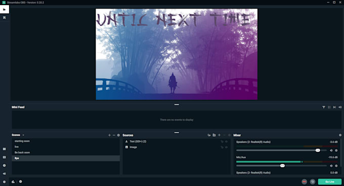Click the '-19.6 dB' Mic/Aux level value
This screenshot has height=186, width=344.
333,157
